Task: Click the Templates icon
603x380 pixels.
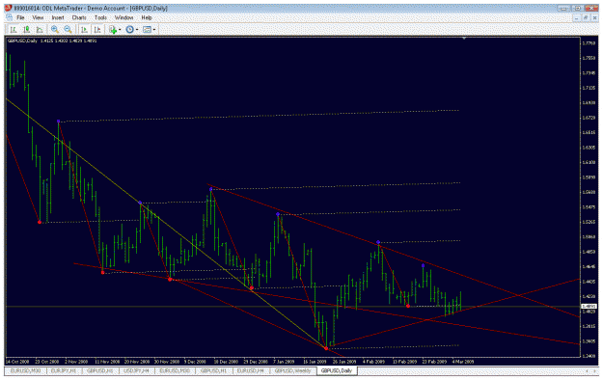Action: click(147, 30)
